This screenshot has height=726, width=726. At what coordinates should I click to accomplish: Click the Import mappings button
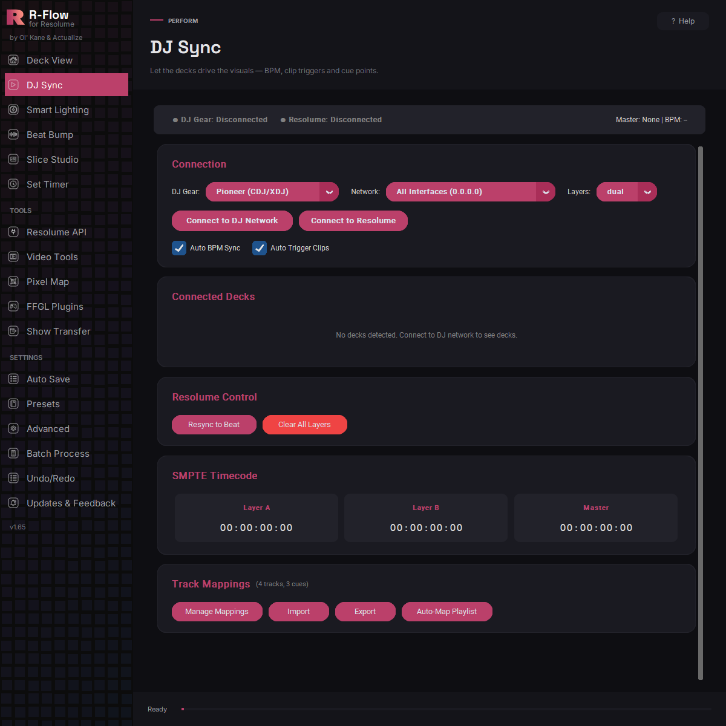click(x=299, y=612)
